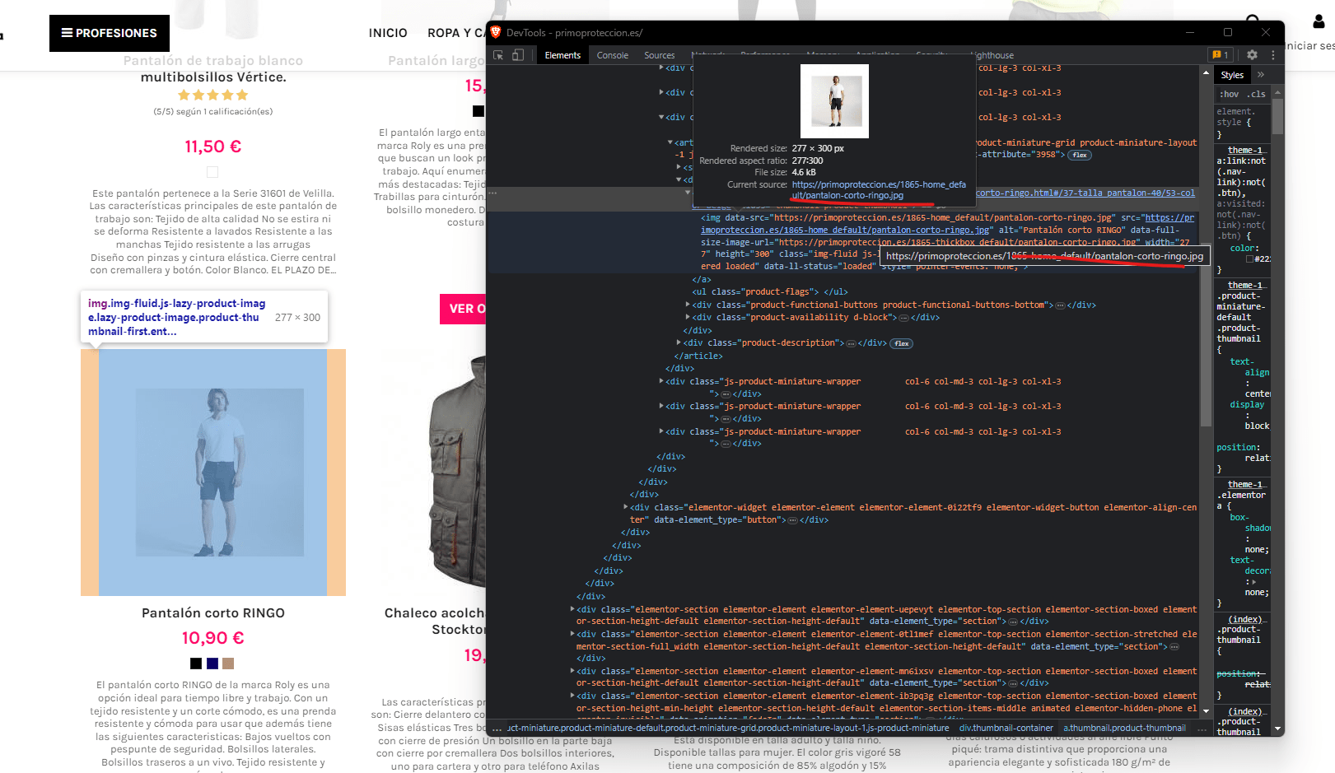Viewport: 1335px width, 773px height.
Task: Click the highlighted Pantalón corto RINGO product image
Action: tap(213, 473)
